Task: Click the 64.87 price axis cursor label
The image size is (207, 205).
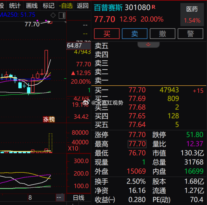Action: (x=79, y=46)
